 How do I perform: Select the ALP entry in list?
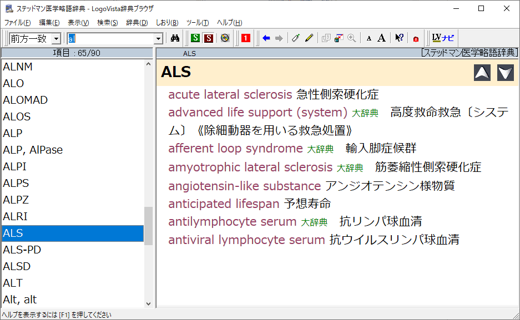click(x=73, y=133)
